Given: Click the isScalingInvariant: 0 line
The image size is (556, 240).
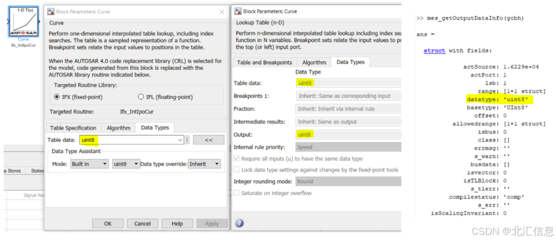Looking at the screenshot, I should tap(468, 213).
